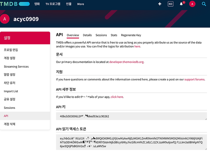The height and width of the screenshot is (154, 210).
Task: Select API in the settings sidebar
Action: pyautogui.click(x=25, y=116)
